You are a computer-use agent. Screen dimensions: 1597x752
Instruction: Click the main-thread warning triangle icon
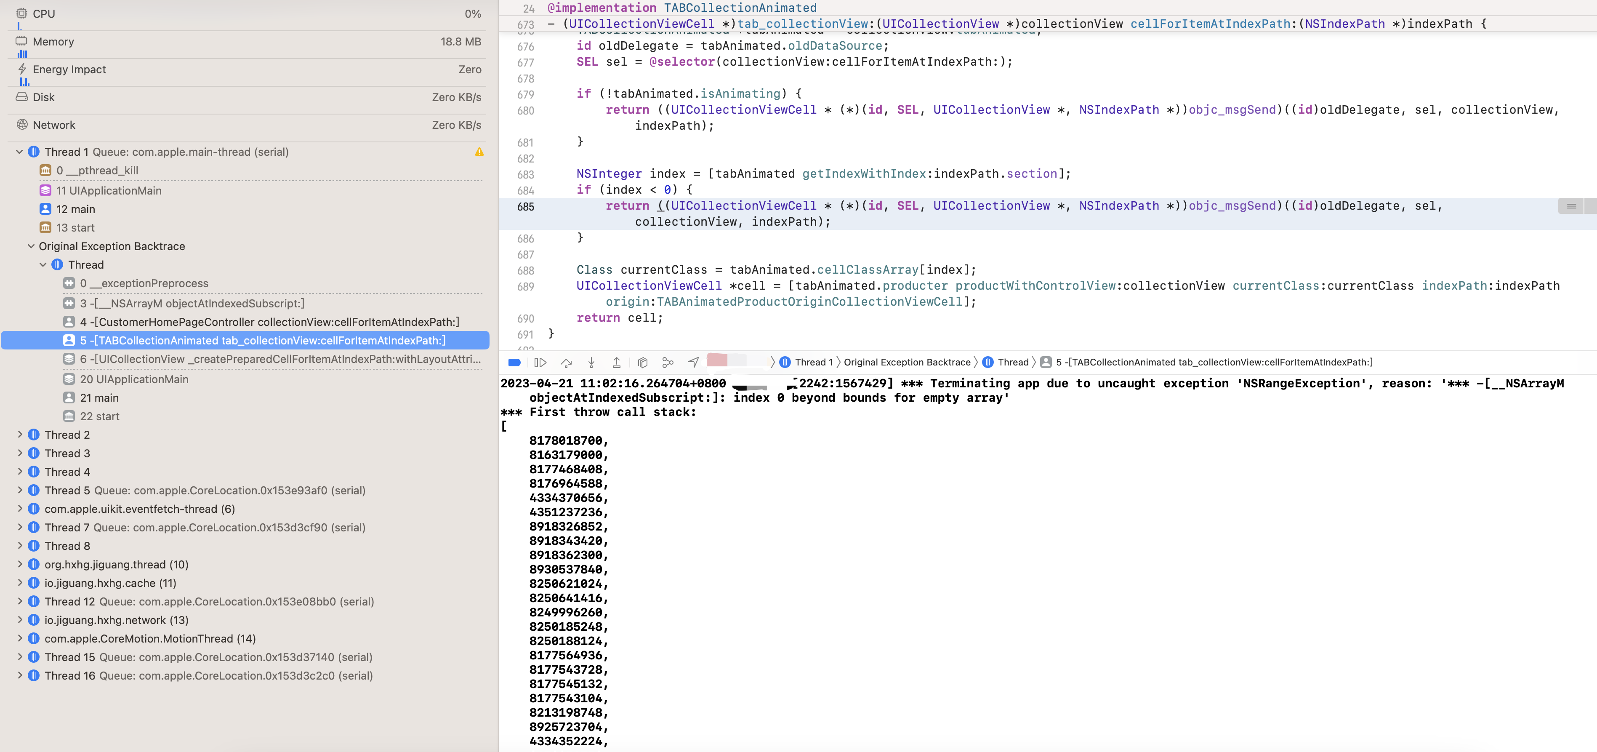[x=479, y=152]
